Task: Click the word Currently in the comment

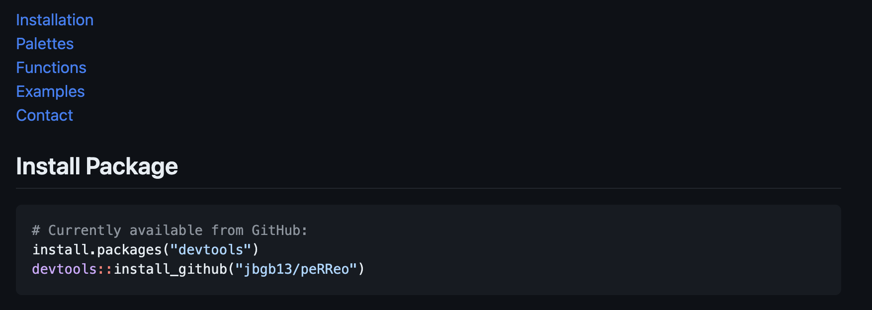Action: tap(85, 231)
